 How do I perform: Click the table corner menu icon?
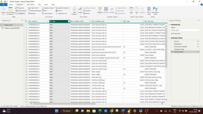(26, 21)
